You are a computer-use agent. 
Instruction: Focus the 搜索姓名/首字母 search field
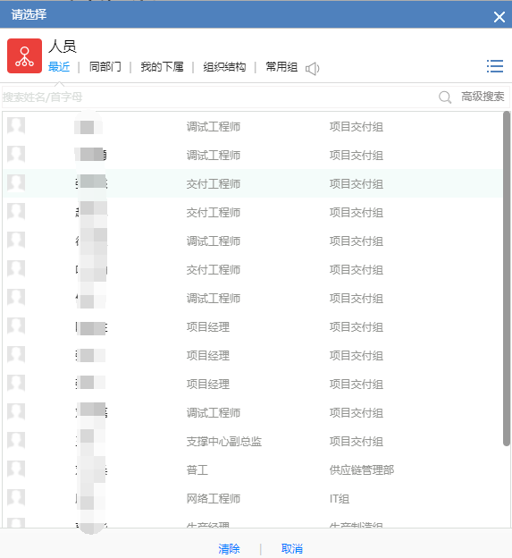pyautogui.click(x=219, y=97)
